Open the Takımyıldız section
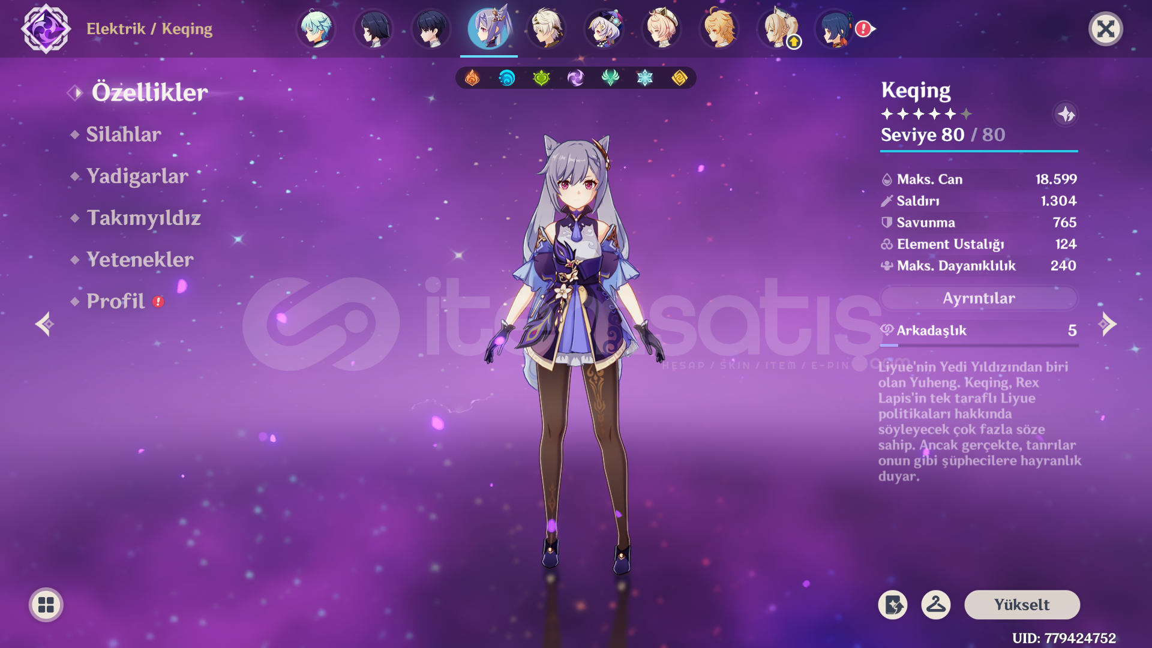Viewport: 1152px width, 648px height. point(143,218)
